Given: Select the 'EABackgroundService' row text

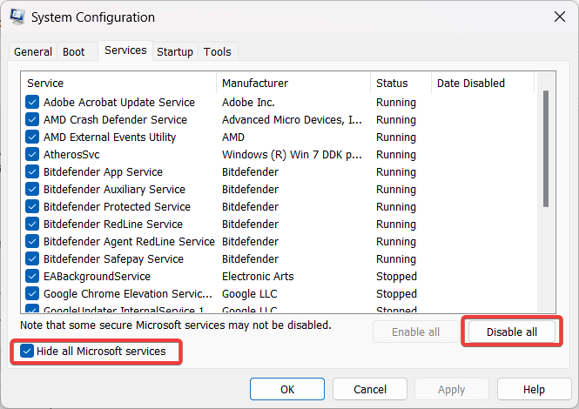Looking at the screenshot, I should pyautogui.click(x=98, y=276).
